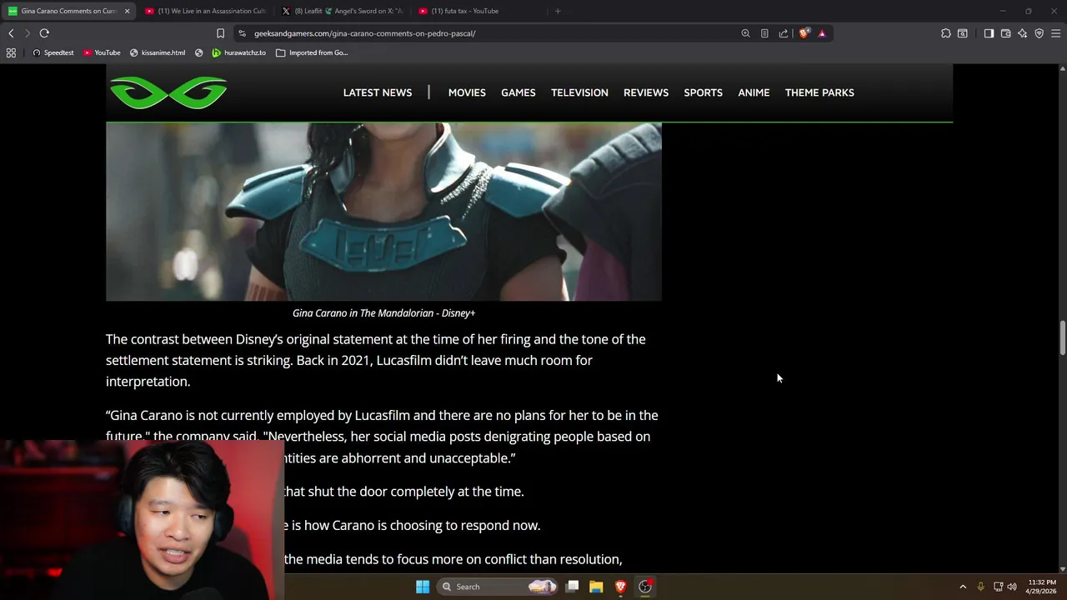Open the Games menu item

point(518,92)
